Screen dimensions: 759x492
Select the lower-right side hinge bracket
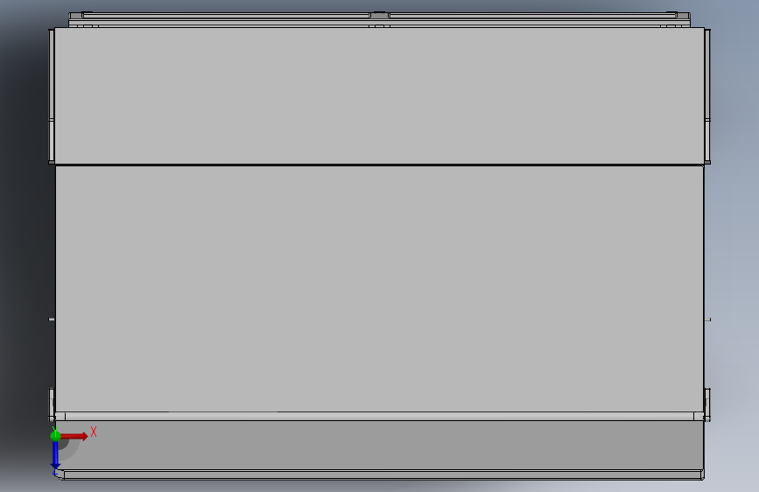[707, 404]
